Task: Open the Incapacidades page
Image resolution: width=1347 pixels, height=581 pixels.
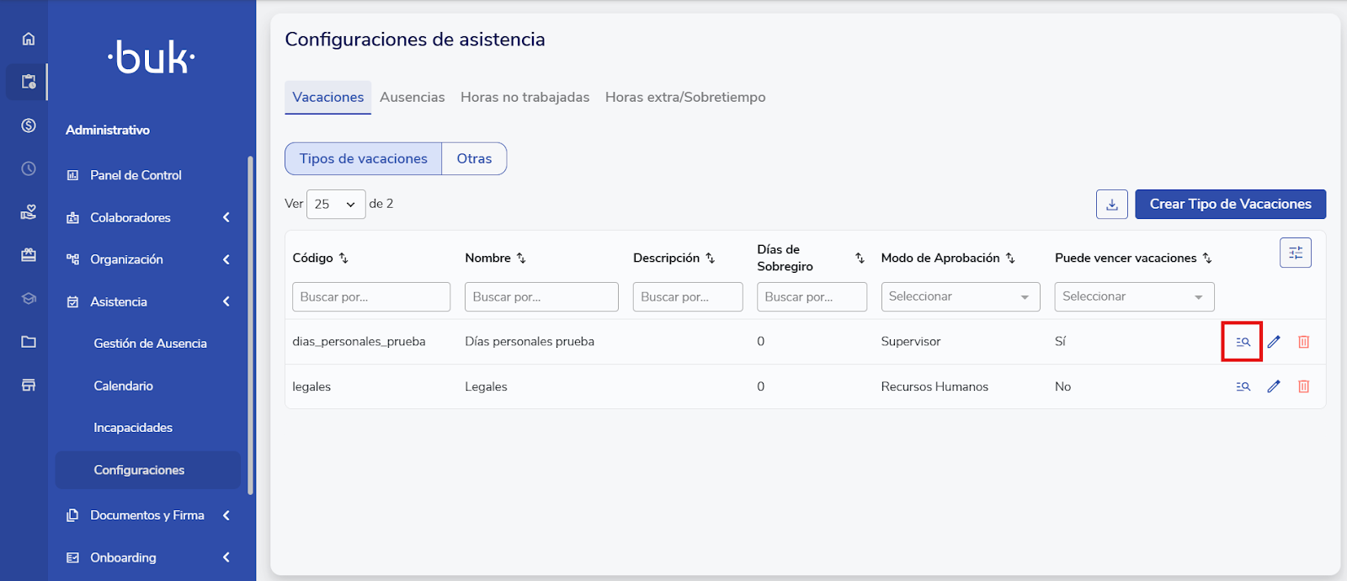Action: point(133,428)
